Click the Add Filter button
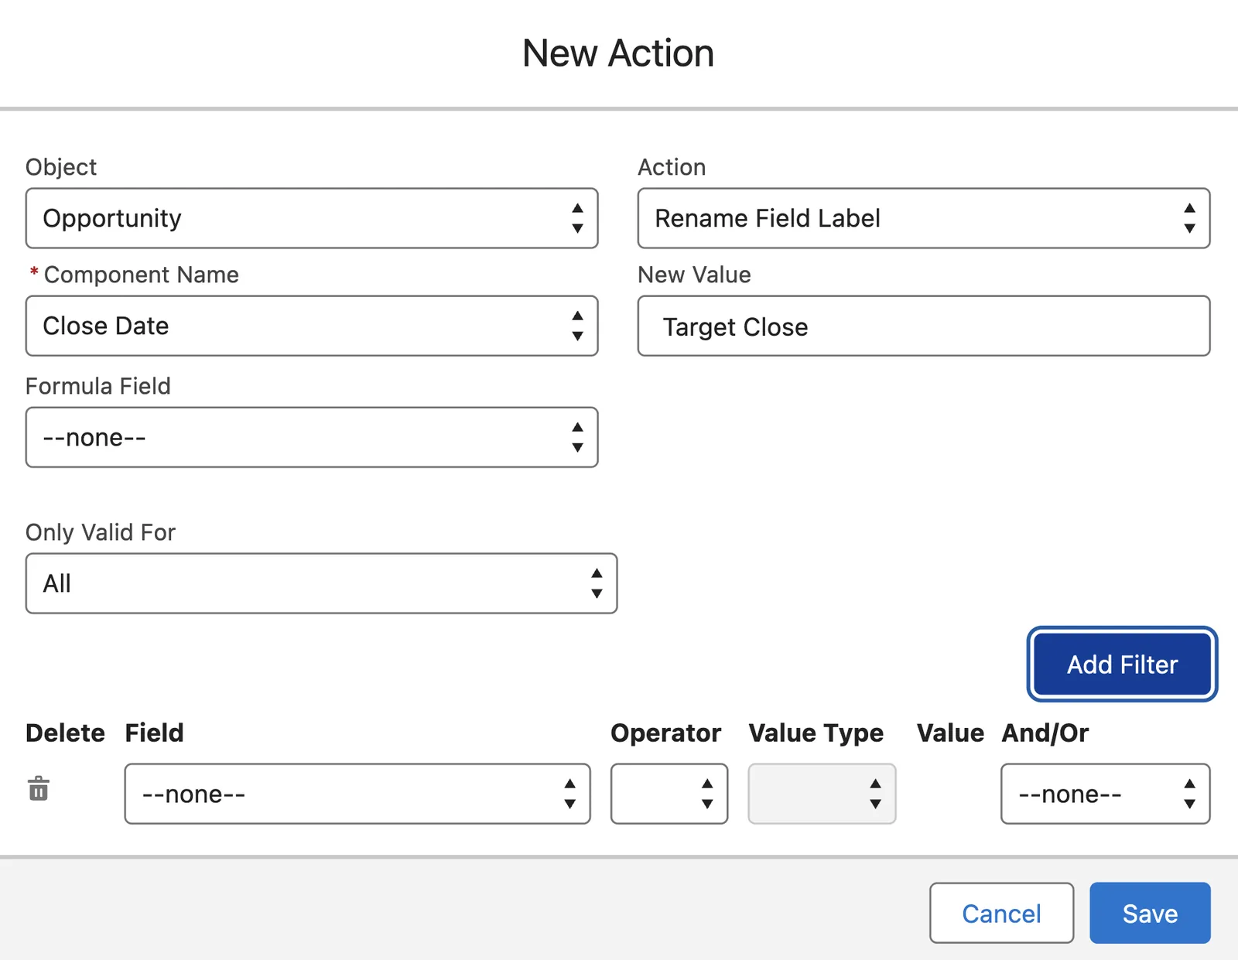Viewport: 1238px width, 960px height. point(1123,664)
